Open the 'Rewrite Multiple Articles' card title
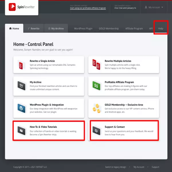The width and height of the screenshot is (172, 172). click(118, 61)
